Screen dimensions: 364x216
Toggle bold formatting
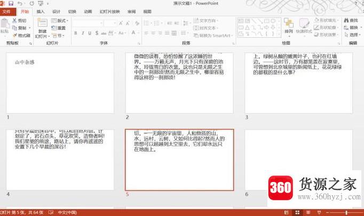75,33
